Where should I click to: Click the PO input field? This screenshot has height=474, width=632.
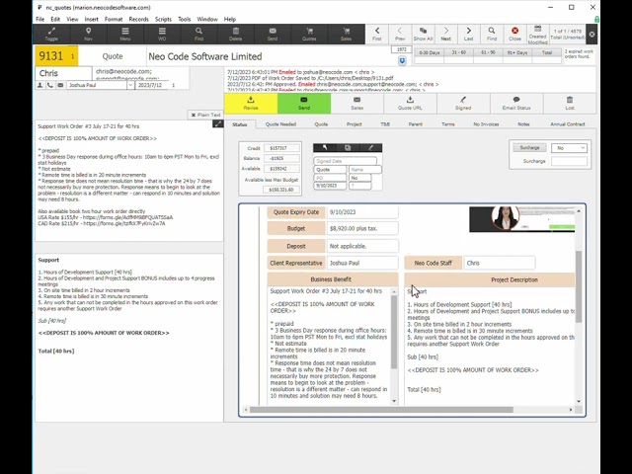click(x=330, y=178)
